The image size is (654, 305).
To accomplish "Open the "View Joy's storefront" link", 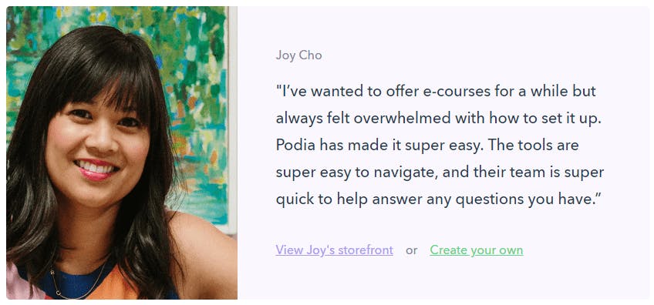I will pos(334,250).
